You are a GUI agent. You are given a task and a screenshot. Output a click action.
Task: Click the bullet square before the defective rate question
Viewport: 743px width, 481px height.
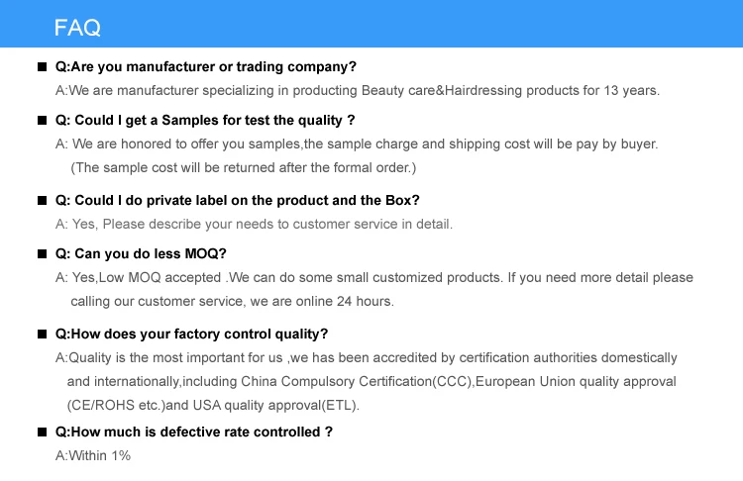[42, 433]
